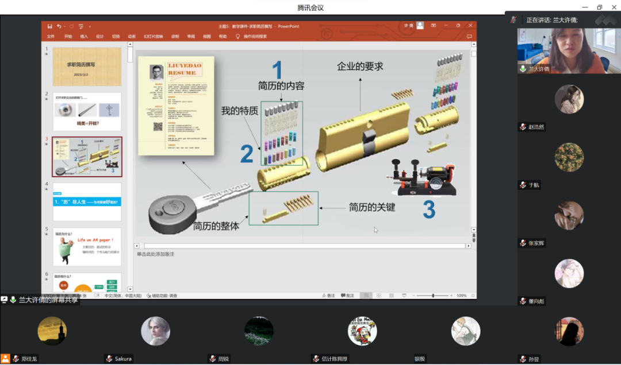Select normal view button in status bar

(x=365, y=296)
